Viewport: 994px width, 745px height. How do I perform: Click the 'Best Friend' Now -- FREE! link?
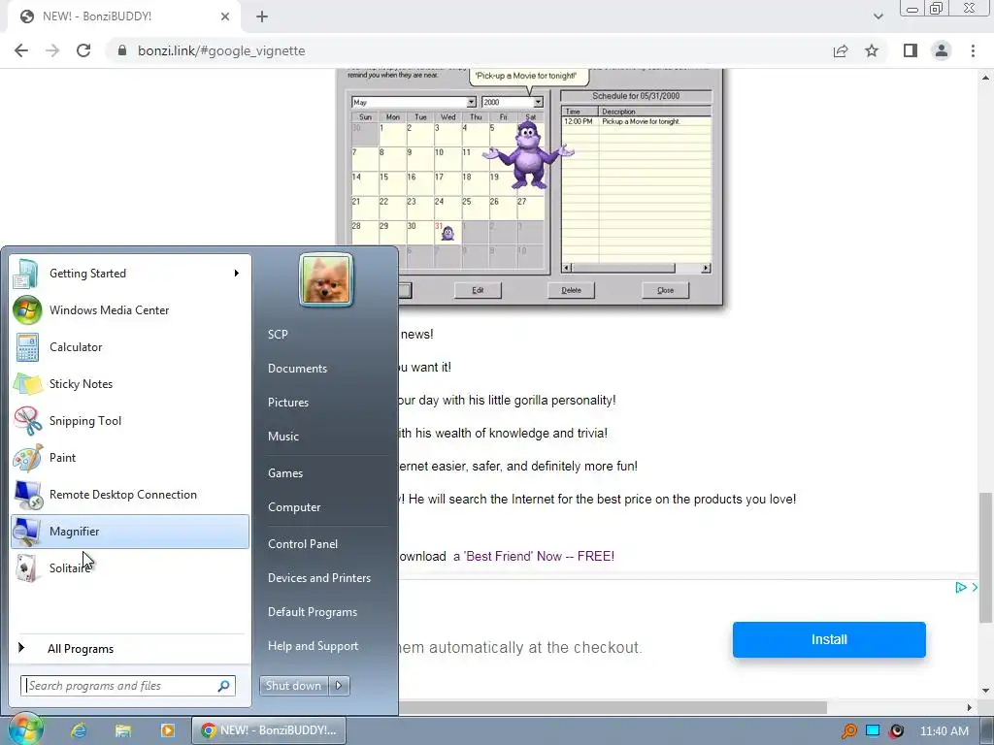(x=534, y=556)
